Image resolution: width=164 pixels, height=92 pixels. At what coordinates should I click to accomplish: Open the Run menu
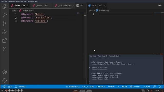pos(25,1)
